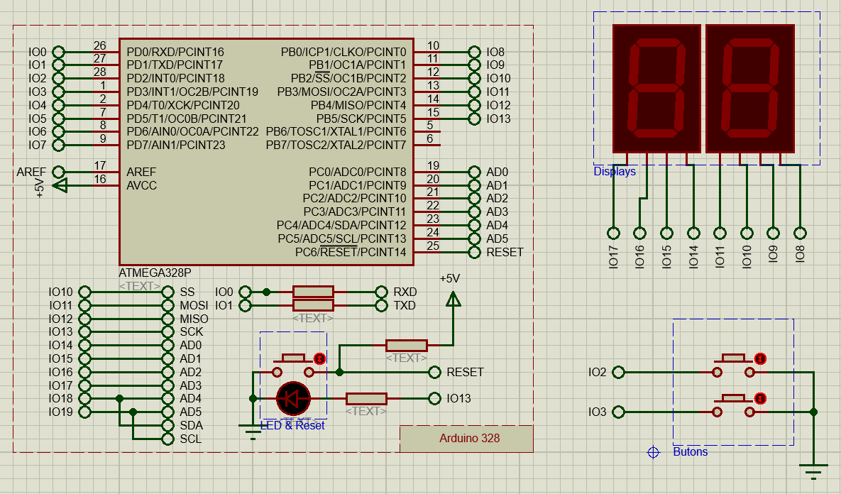Select the IO7 terminal at pin 9
Screen dimensions: 841x494
58,145
